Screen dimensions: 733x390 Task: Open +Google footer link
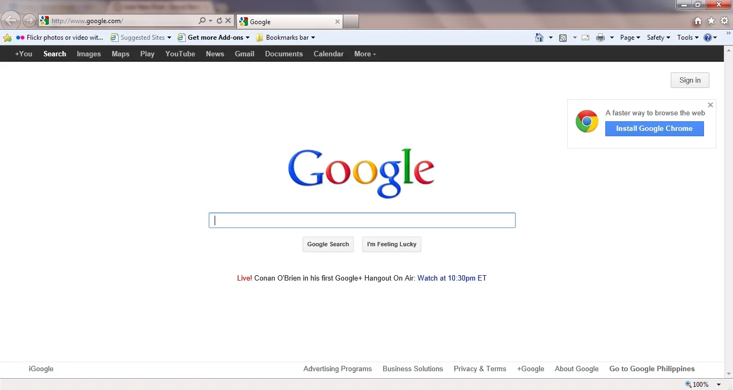click(531, 369)
